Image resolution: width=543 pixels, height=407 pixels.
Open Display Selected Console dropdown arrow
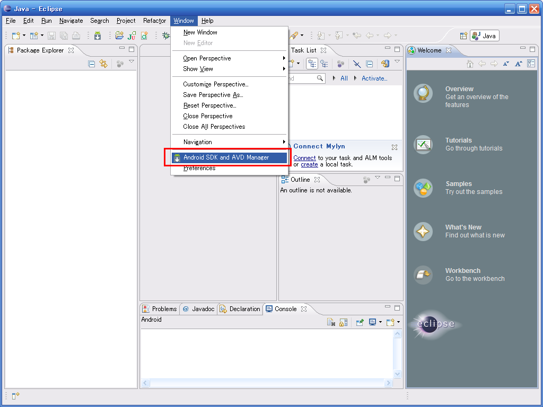(381, 322)
